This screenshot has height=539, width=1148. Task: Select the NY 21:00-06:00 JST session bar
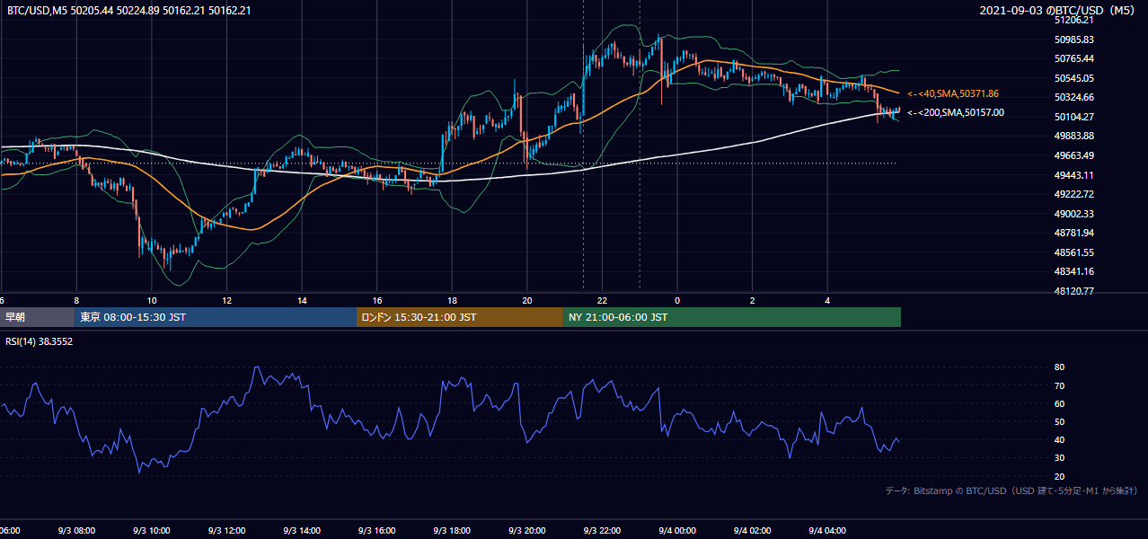click(x=732, y=317)
